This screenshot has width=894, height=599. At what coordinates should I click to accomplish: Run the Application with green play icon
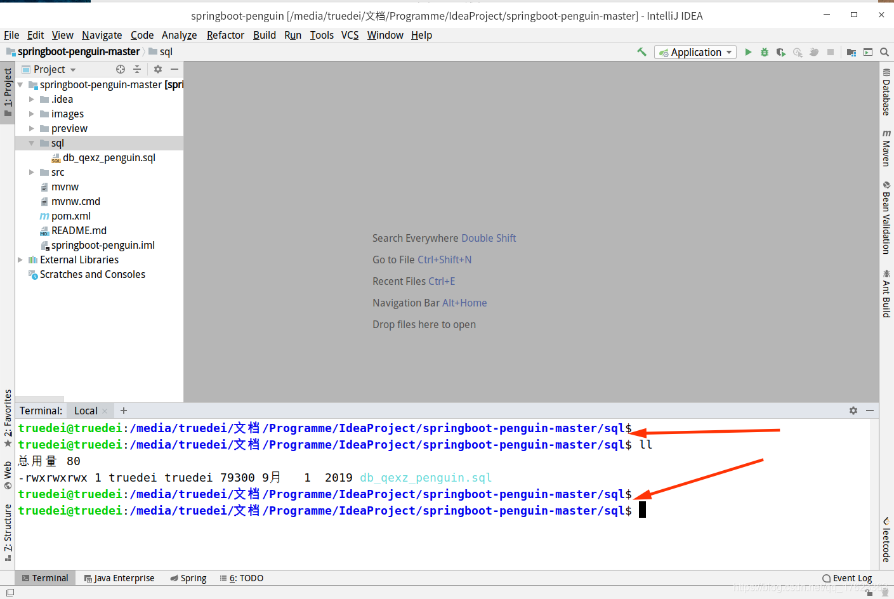[x=748, y=52]
